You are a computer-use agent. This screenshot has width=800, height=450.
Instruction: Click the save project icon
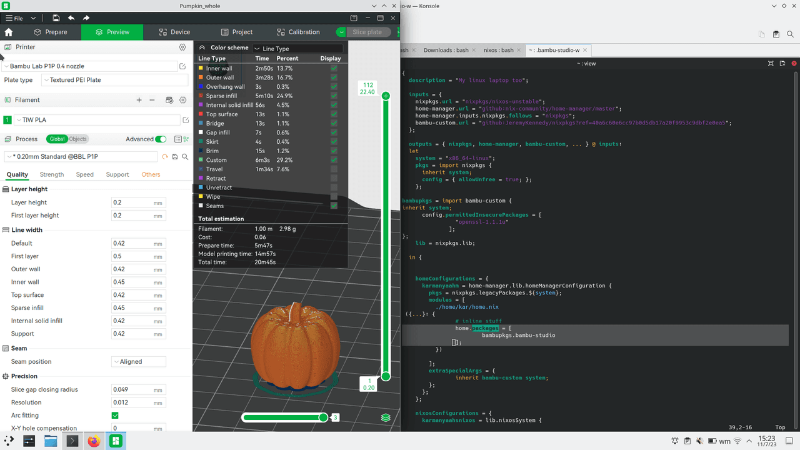coord(56,18)
